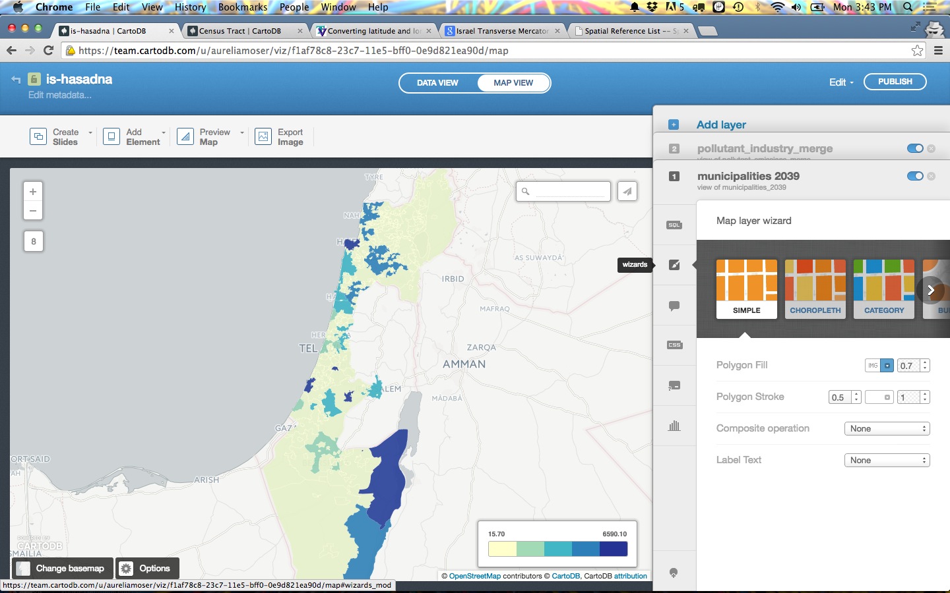Open the People menu
Screen dimensions: 950x593
294,7
